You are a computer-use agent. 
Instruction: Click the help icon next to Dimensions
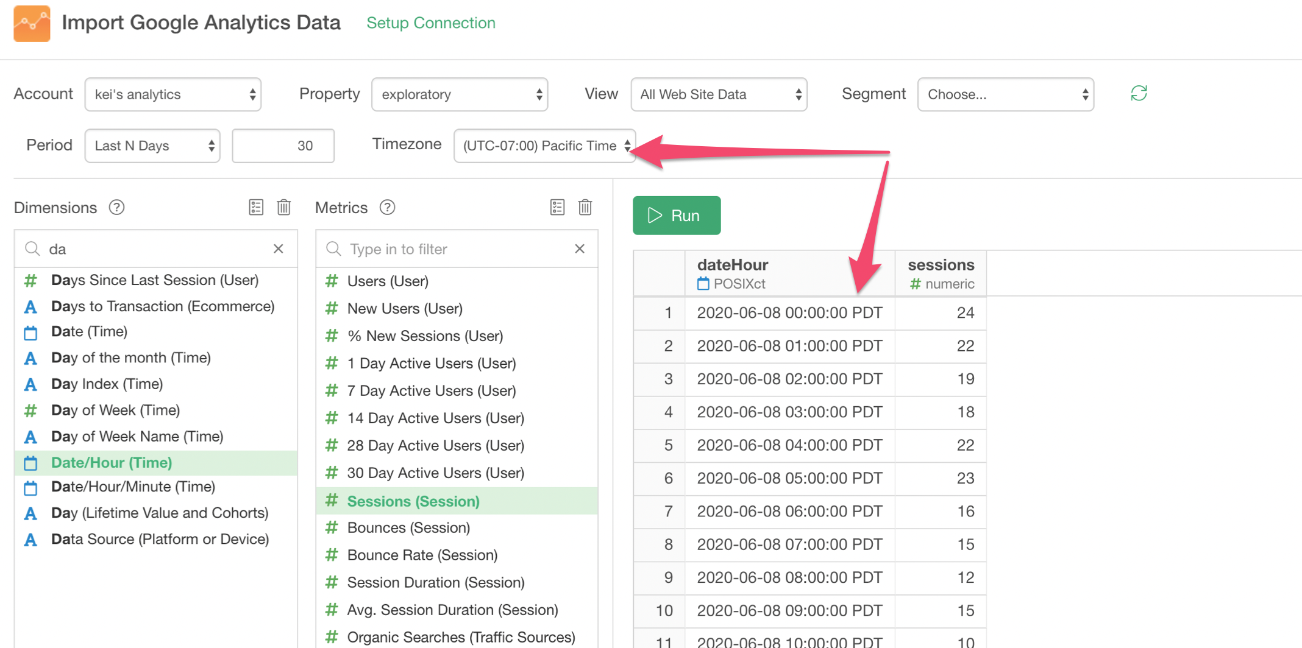coord(116,208)
